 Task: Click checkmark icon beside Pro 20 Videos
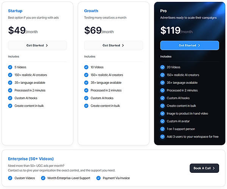click(x=163, y=67)
